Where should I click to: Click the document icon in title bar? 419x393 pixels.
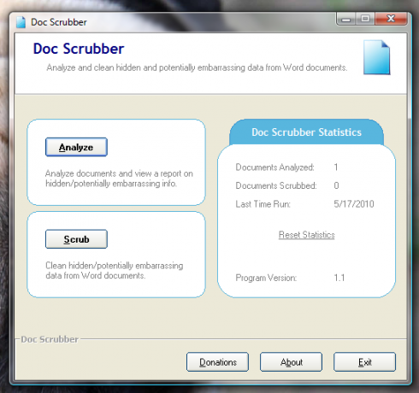point(21,22)
